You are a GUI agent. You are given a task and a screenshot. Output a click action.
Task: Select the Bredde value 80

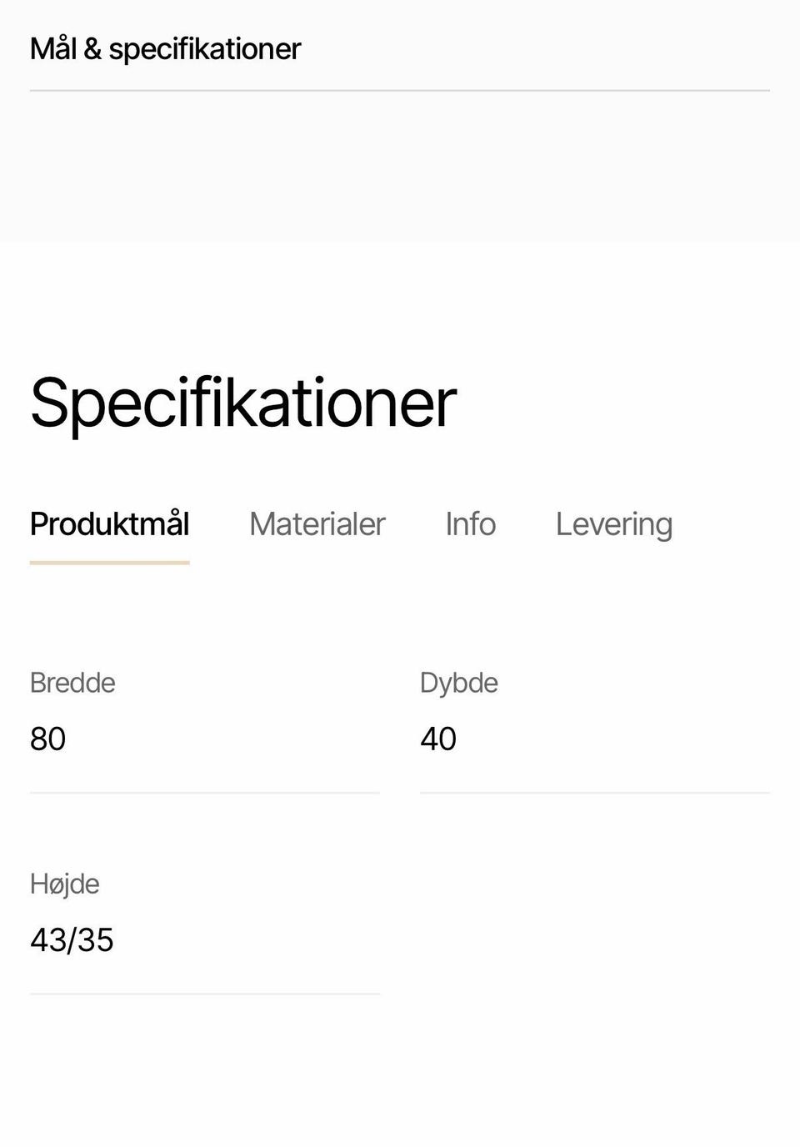click(x=47, y=739)
